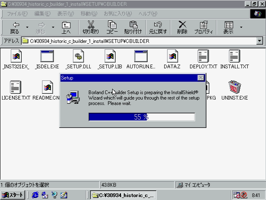Select the LICENSE.TXT file icon

point(16,87)
